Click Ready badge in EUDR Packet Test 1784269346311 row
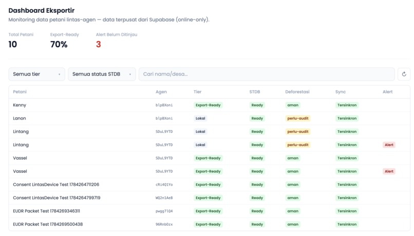 tap(257, 211)
